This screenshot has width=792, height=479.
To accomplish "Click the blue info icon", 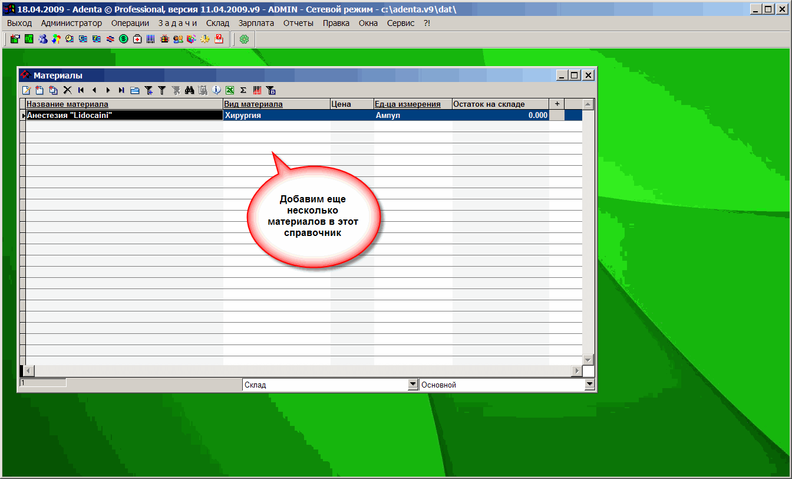I will pyautogui.click(x=216, y=90).
